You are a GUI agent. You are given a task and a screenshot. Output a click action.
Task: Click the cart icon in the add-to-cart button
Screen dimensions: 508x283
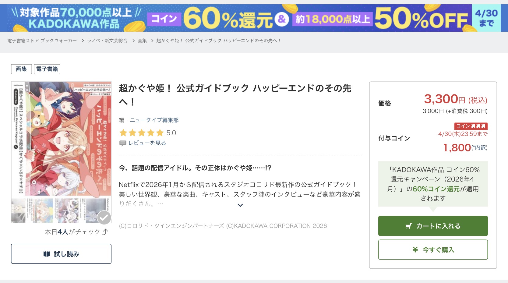coord(409,226)
